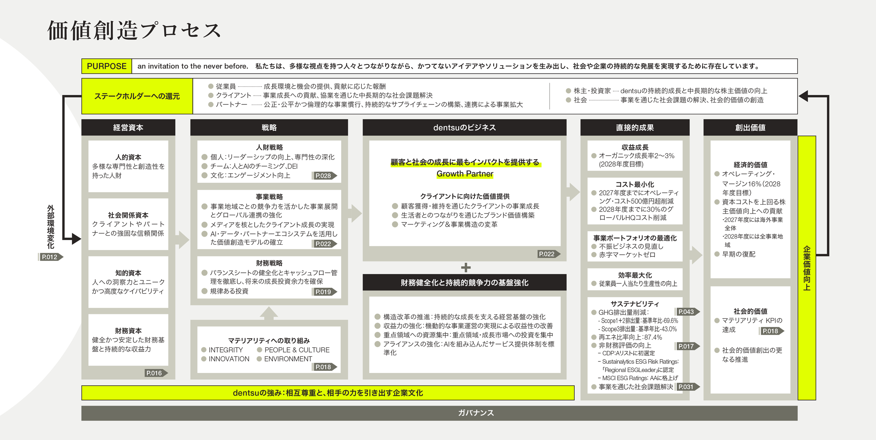Screen dimensions: 876x440
Task: Click the 株主・投資家 stakeholder label
Action: coord(592,91)
